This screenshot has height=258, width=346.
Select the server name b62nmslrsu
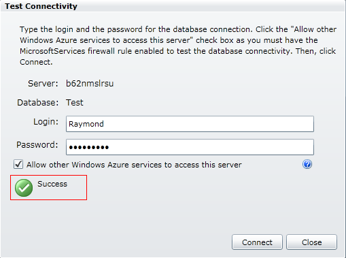pyautogui.click(x=90, y=84)
